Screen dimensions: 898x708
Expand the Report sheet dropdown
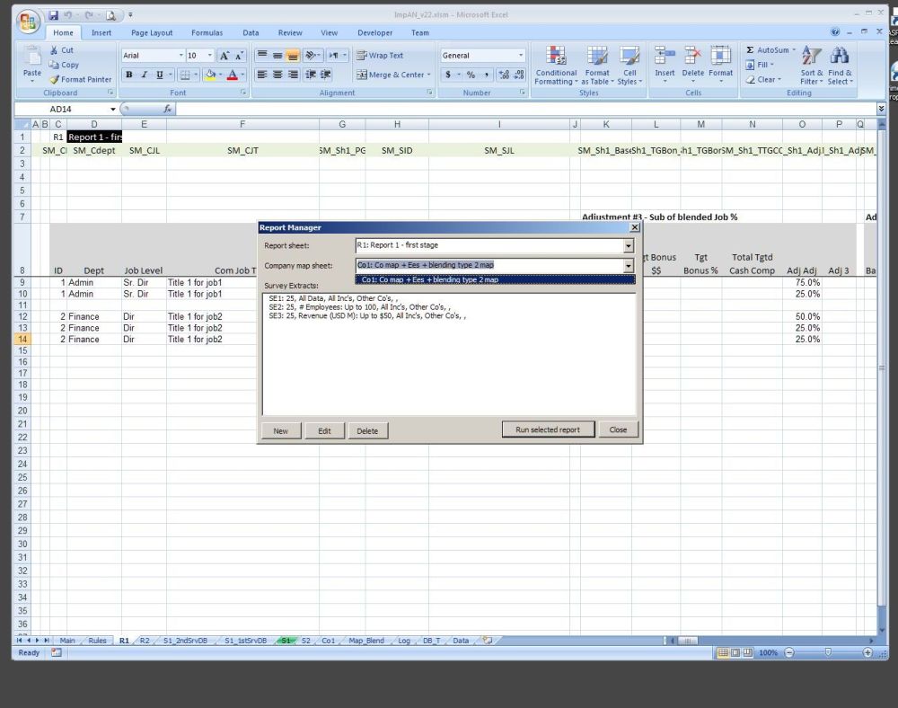[x=629, y=246]
